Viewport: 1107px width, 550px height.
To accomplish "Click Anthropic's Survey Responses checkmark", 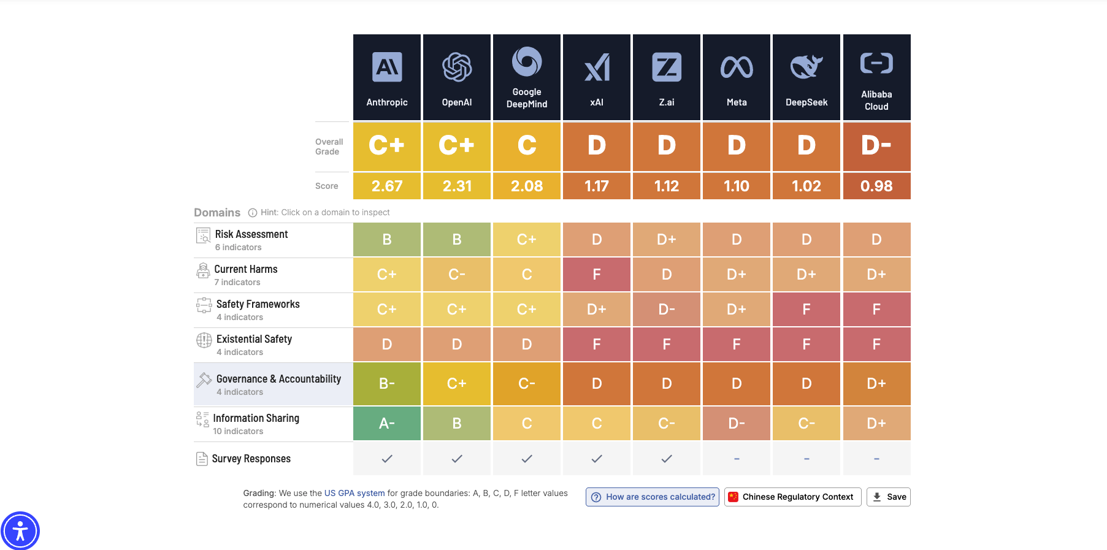I will (386, 458).
